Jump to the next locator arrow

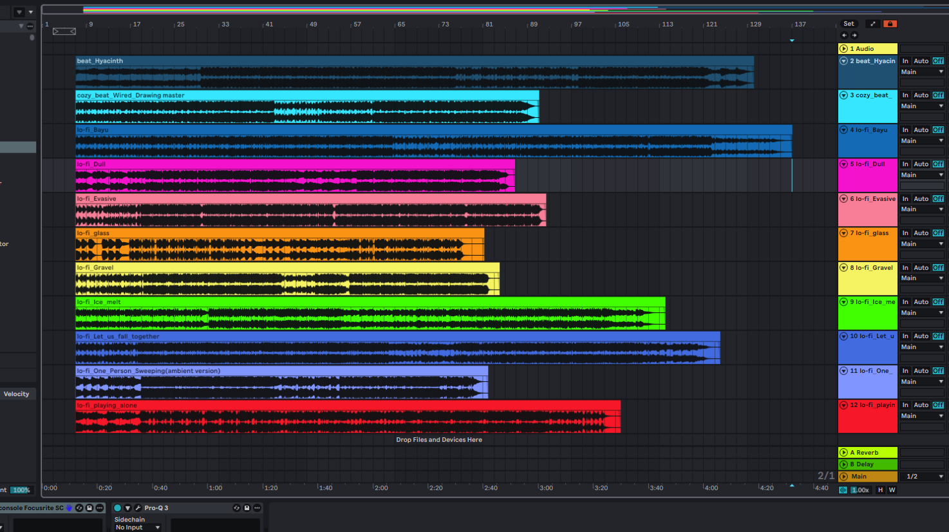[x=854, y=35]
